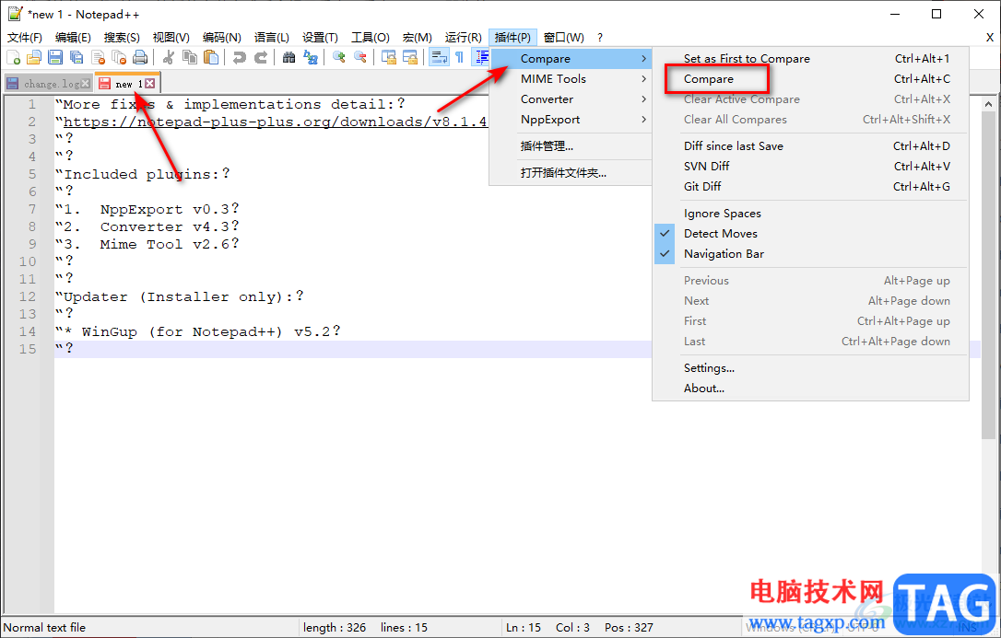
Task: Click the Synchronize Horizontal Scrolling icon
Action: [x=409, y=58]
